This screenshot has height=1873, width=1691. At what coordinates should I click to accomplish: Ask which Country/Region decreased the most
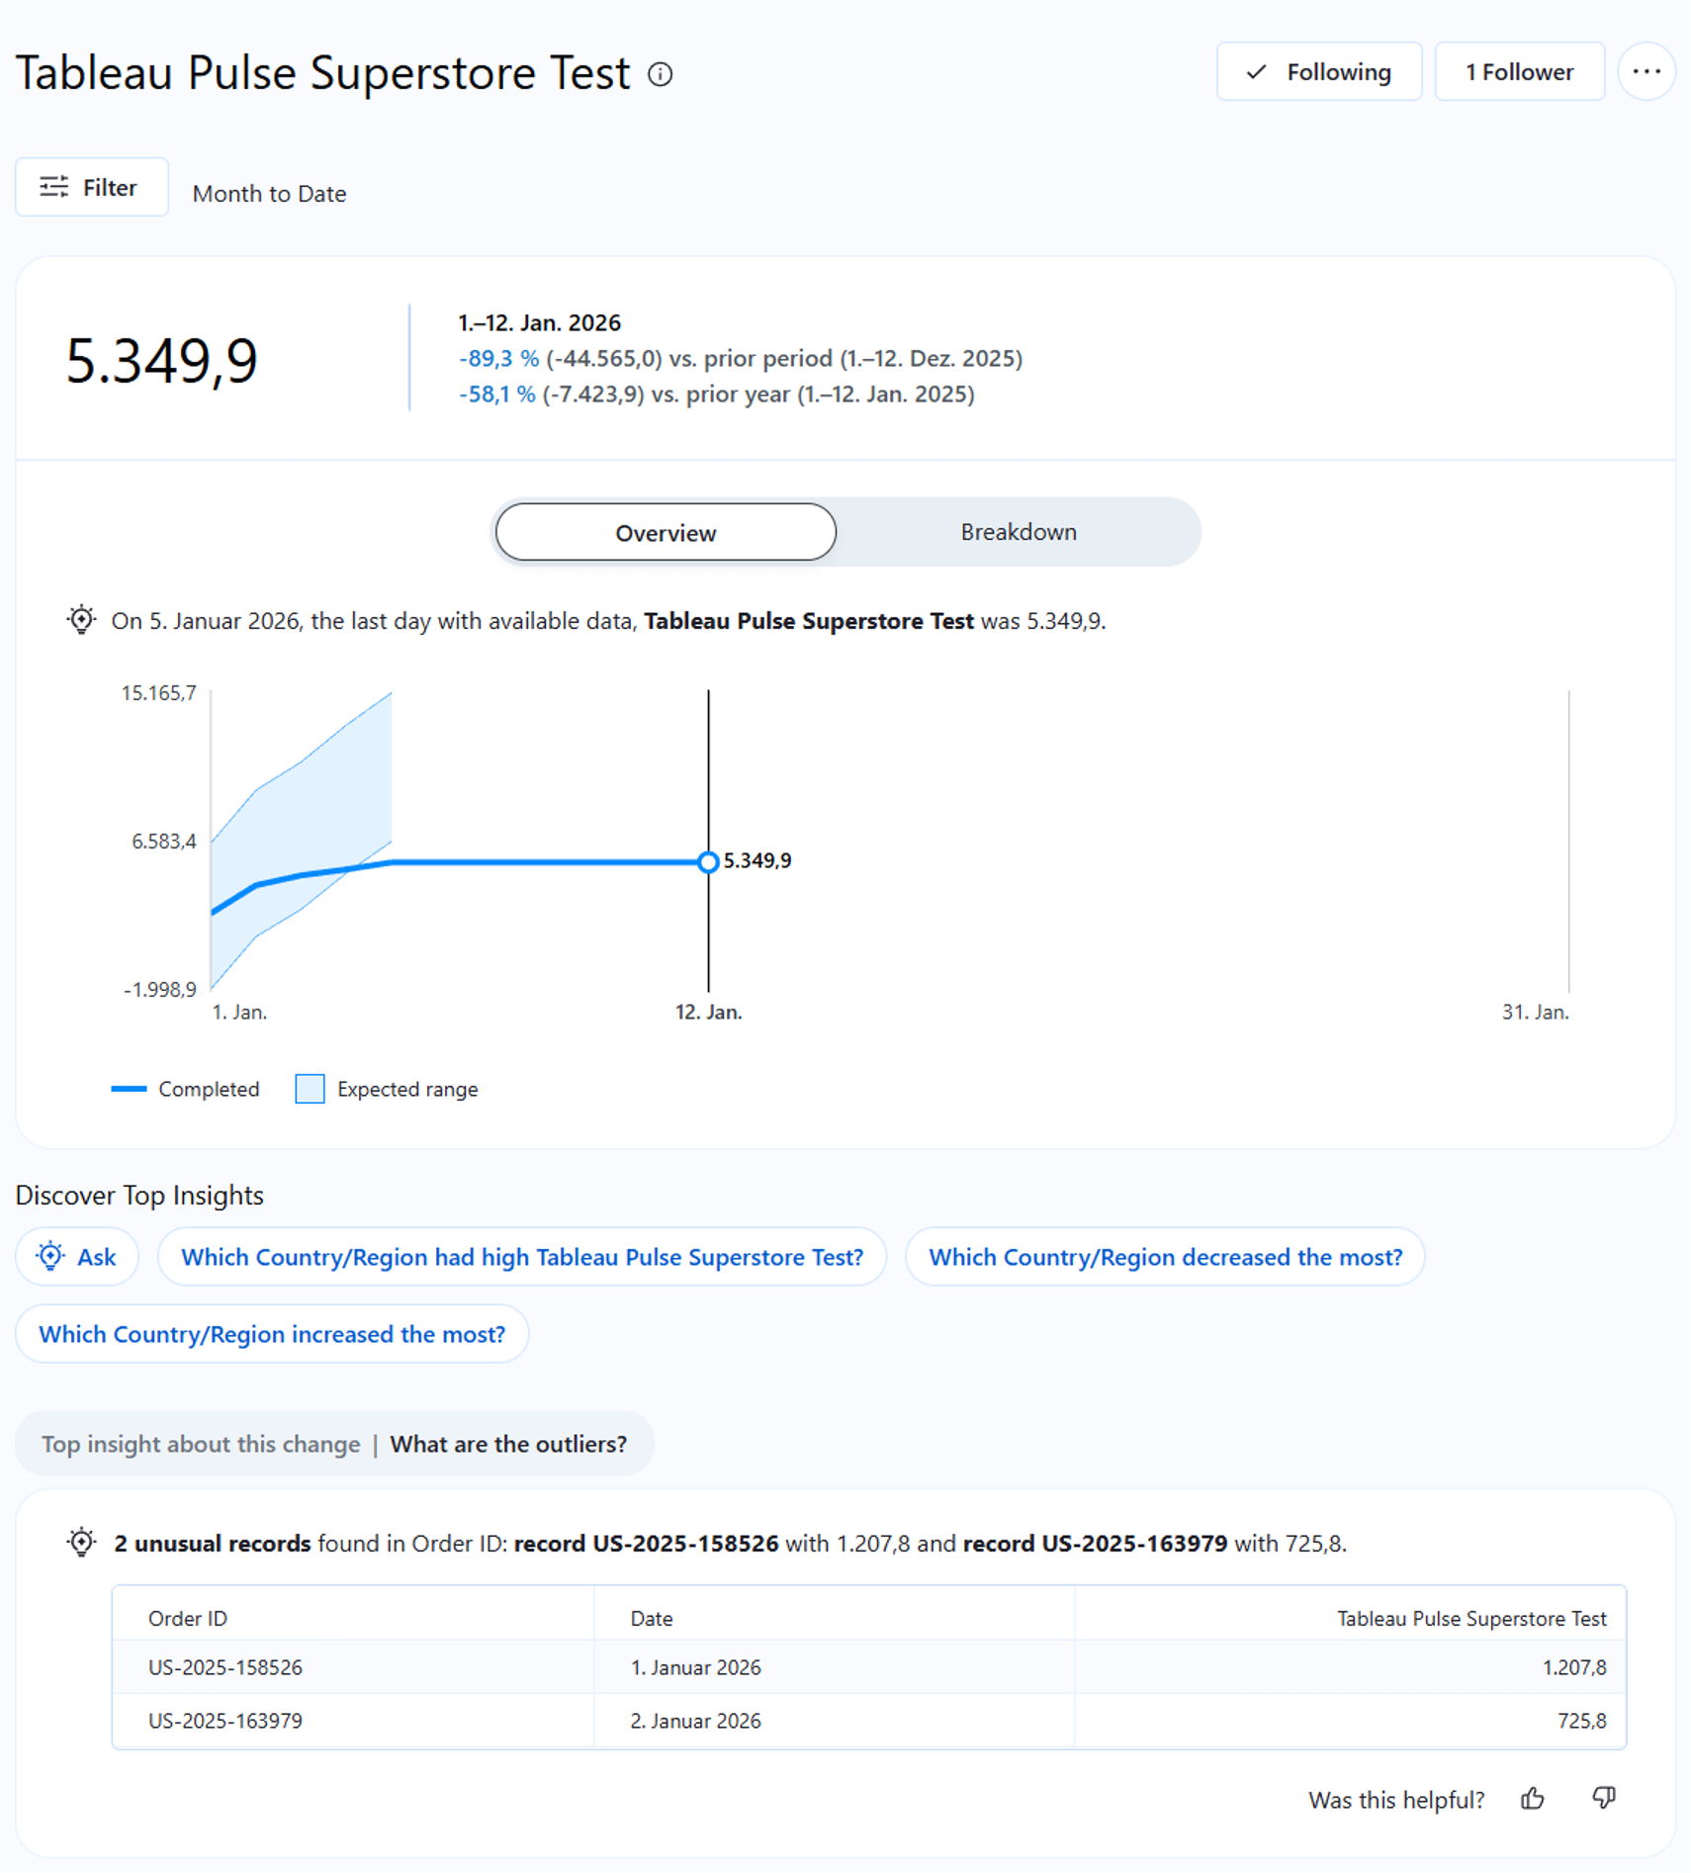(x=1165, y=1257)
